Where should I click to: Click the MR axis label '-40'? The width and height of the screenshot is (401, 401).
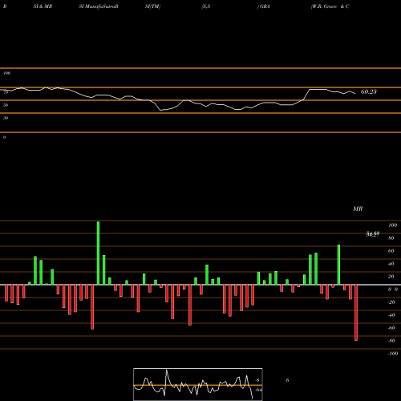tap(391, 315)
